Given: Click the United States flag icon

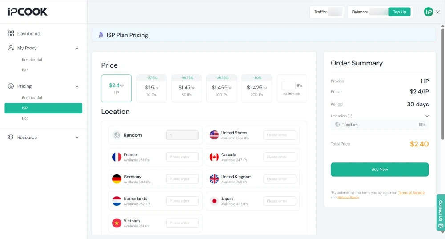Looking at the screenshot, I should 214,135.
